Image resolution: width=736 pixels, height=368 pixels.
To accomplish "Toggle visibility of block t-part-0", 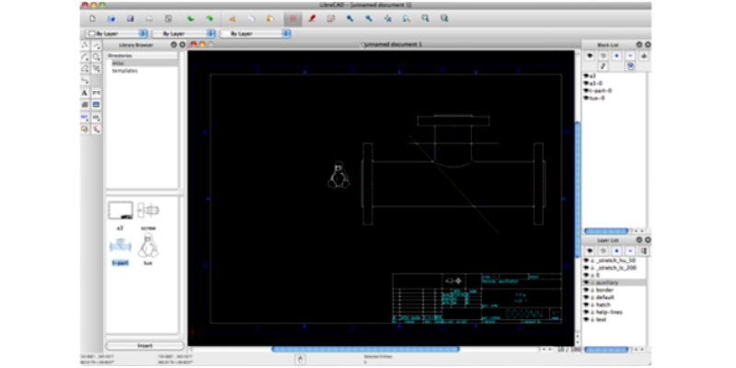I will [586, 90].
